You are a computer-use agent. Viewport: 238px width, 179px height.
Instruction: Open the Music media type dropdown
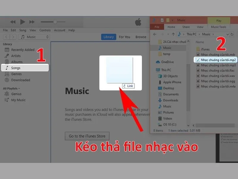tap(34, 37)
